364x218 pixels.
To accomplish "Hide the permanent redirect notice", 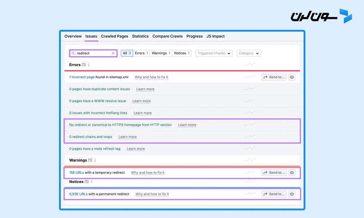I will click(292, 194).
